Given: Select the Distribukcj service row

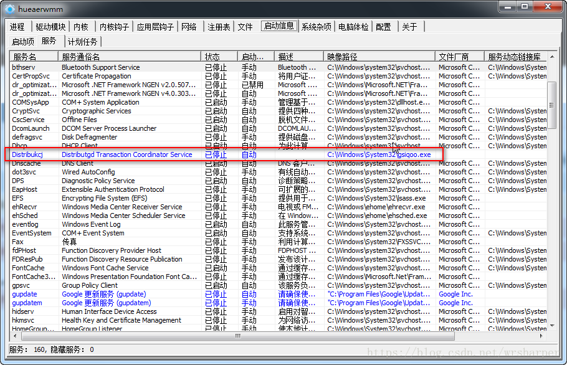Looking at the screenshot, I should point(279,154).
